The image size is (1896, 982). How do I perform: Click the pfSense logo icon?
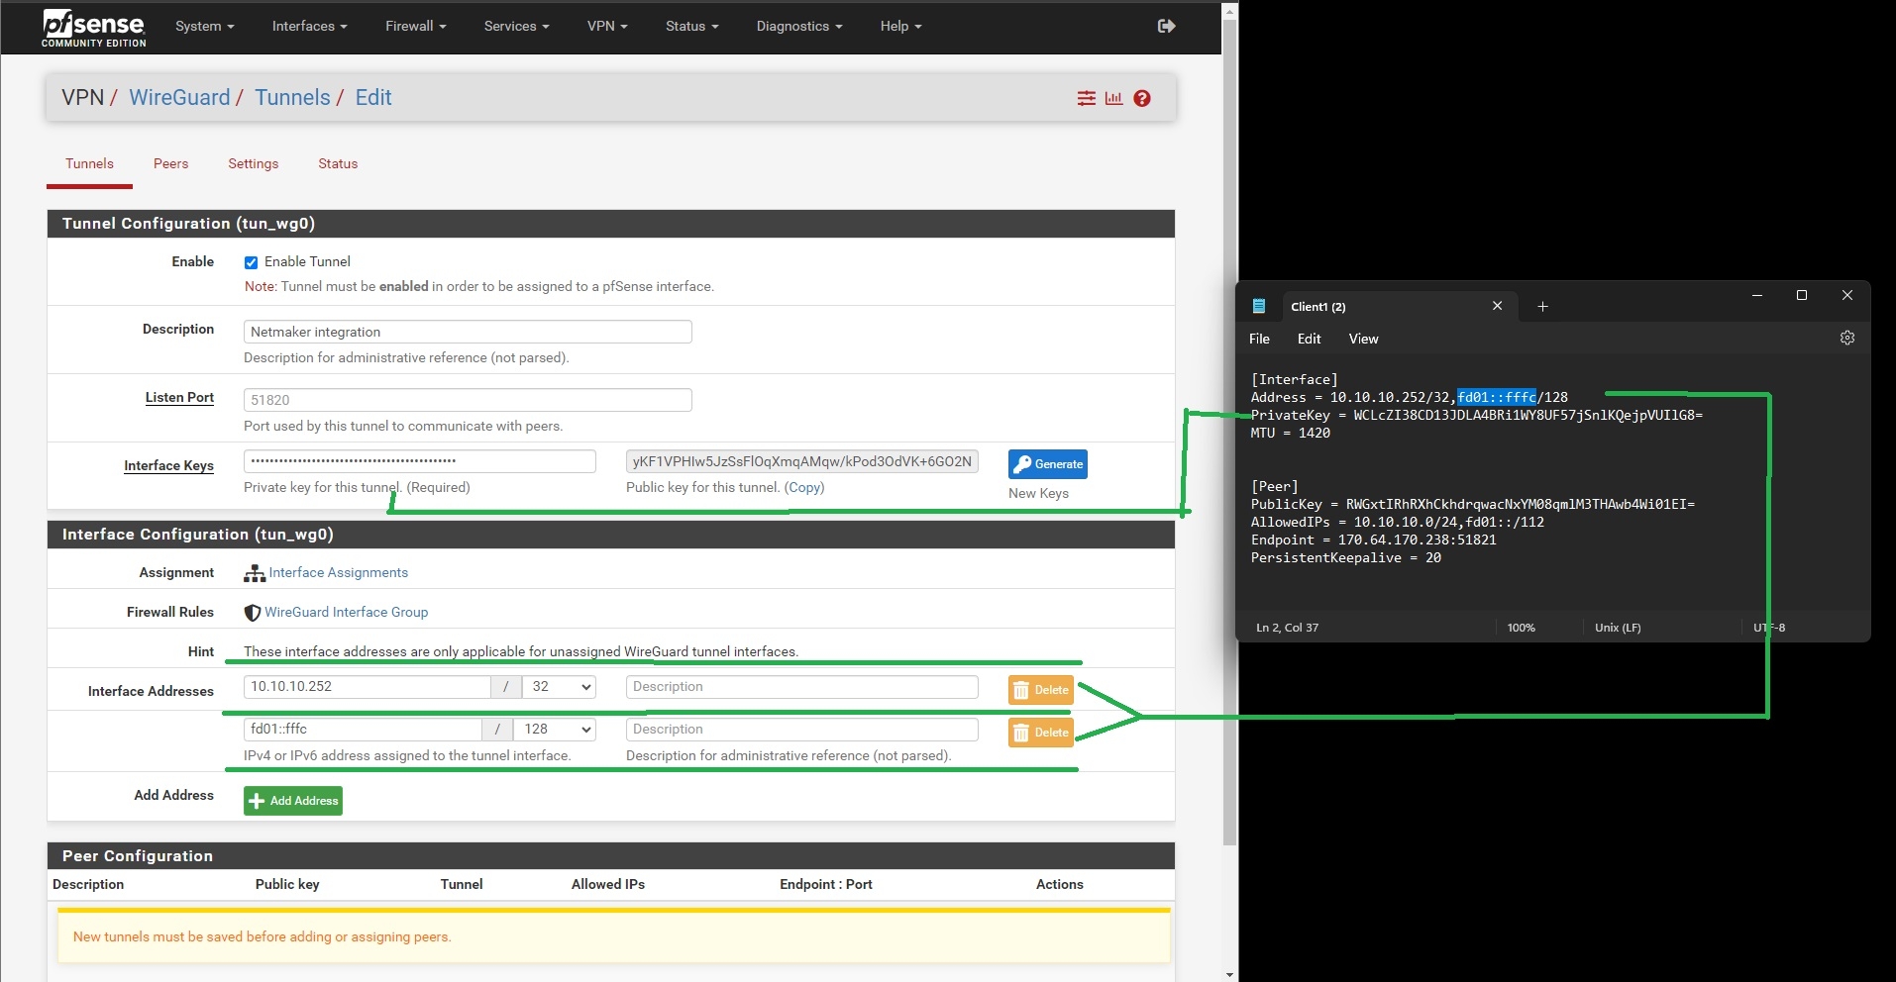(x=93, y=27)
